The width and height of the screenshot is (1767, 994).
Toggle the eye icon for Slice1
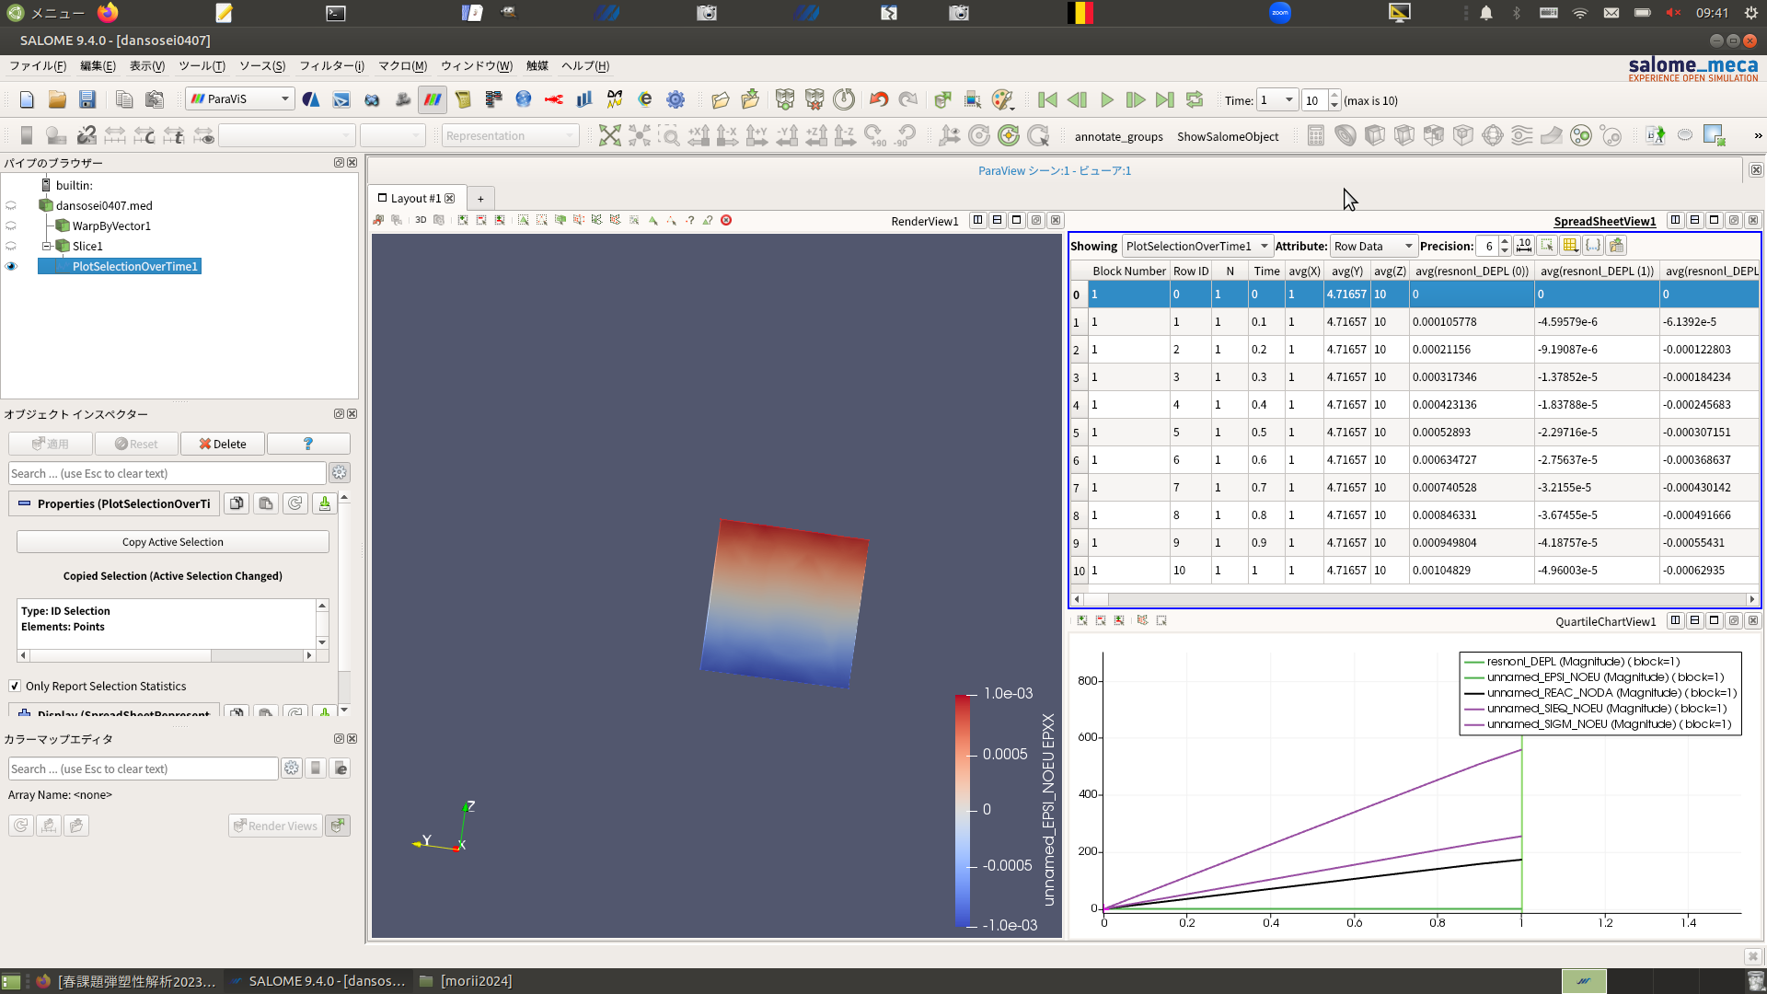[x=11, y=247]
